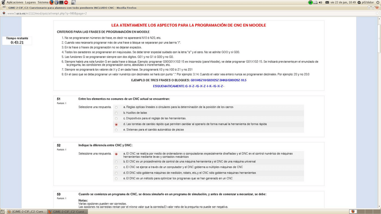This screenshot has height=214, width=381.
Task: Open the Aplicaciones menu
Action: [x=14, y=2]
